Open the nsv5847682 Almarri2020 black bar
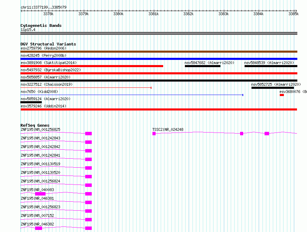 pos(202,66)
